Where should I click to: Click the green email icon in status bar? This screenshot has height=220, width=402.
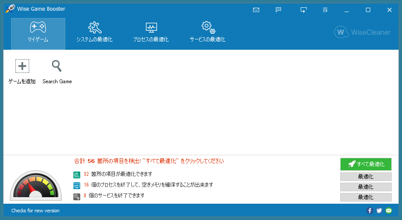pyautogui.click(x=388, y=211)
